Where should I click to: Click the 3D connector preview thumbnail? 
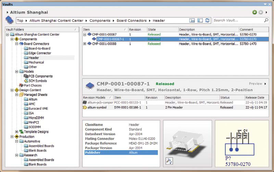click(187, 144)
